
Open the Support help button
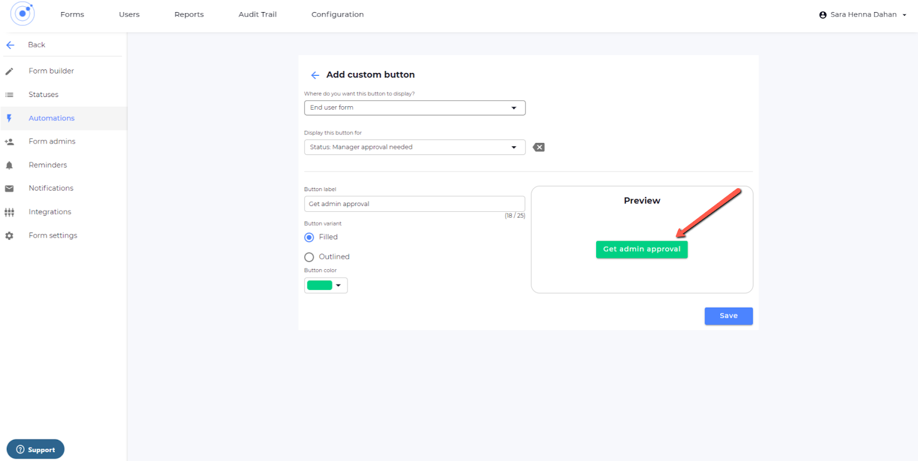pos(36,450)
